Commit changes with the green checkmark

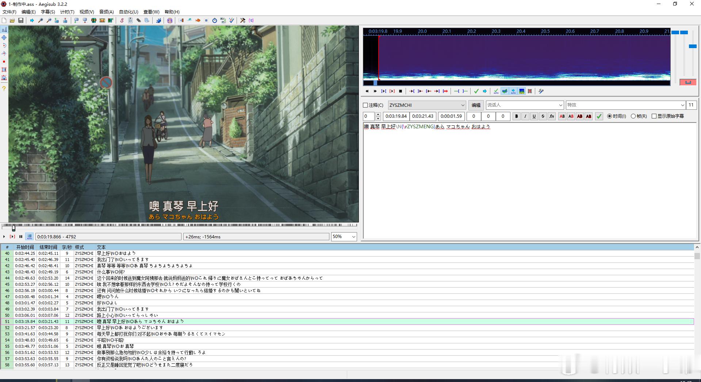(x=476, y=91)
